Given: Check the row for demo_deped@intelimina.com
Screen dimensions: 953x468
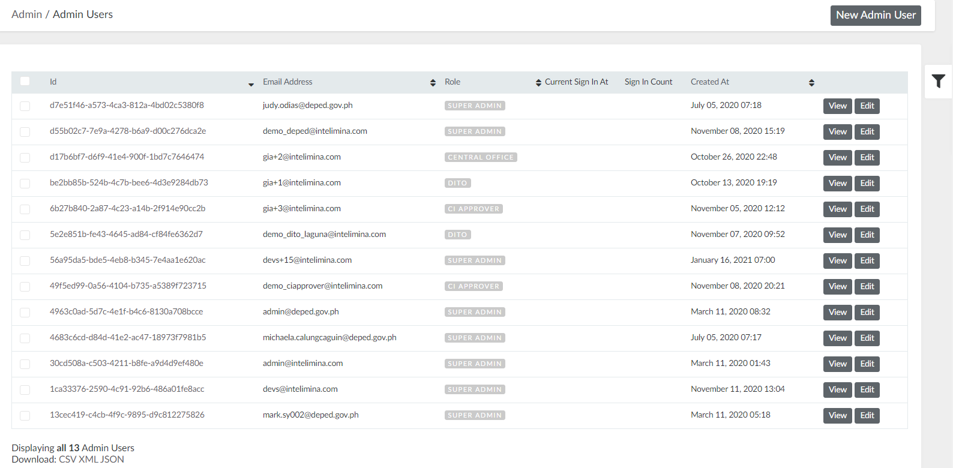Looking at the screenshot, I should (x=25, y=132).
